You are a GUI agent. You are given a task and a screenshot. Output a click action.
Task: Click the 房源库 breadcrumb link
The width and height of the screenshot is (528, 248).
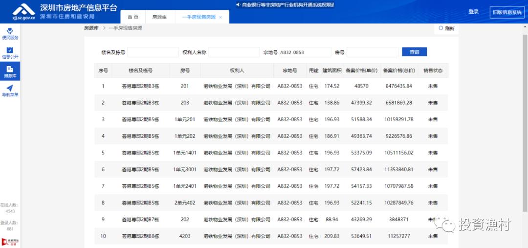click(x=91, y=28)
